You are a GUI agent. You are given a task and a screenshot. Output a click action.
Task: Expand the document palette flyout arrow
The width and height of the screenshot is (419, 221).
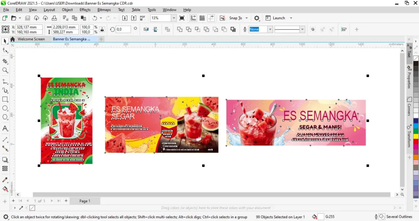coord(15,208)
